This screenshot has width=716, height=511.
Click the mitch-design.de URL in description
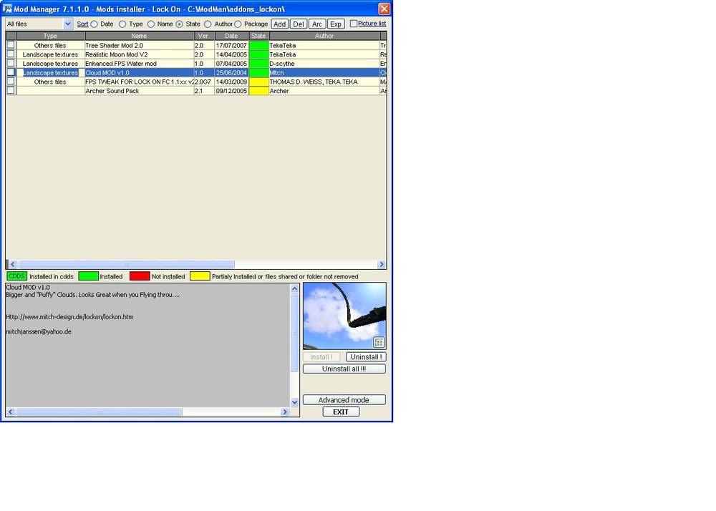[69, 316]
